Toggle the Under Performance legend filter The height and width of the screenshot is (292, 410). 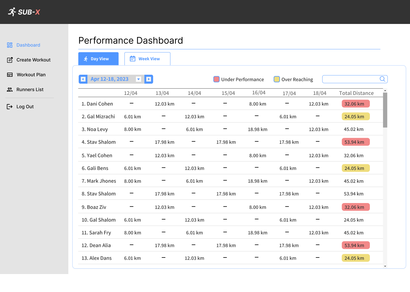[x=216, y=79]
